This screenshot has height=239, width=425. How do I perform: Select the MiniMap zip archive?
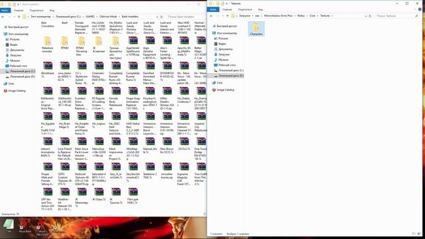133,149
